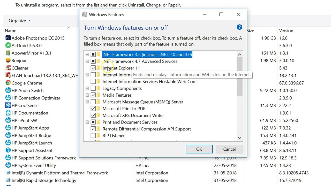Click the HP CoolSense snowflake icon
331x186 pixels.
(8, 105)
